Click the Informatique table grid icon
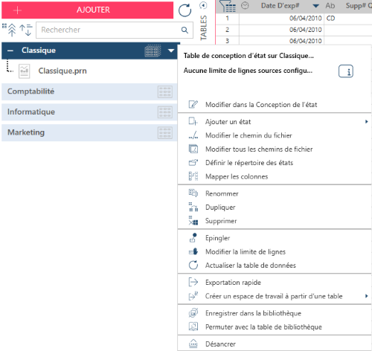The height and width of the screenshot is (351, 372). [165, 112]
